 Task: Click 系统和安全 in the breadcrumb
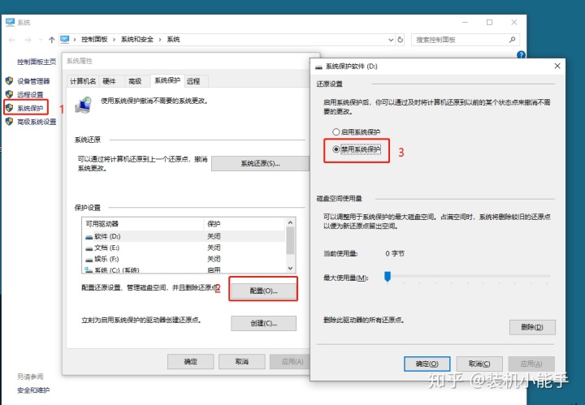tap(137, 40)
